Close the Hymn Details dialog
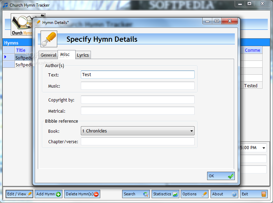Screen dimensions: 273x203 230,21
